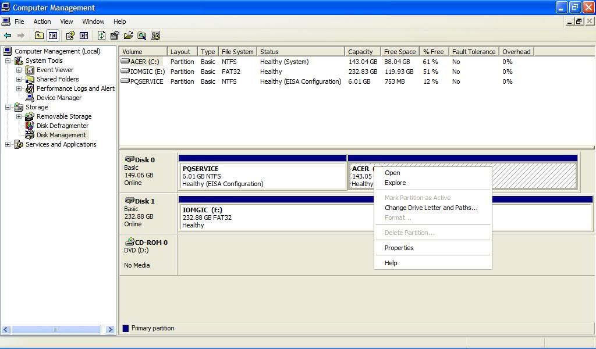Viewport: 596px width, 349px height.
Task: Click the magnifying glass toolbar icon
Action: 142,35
